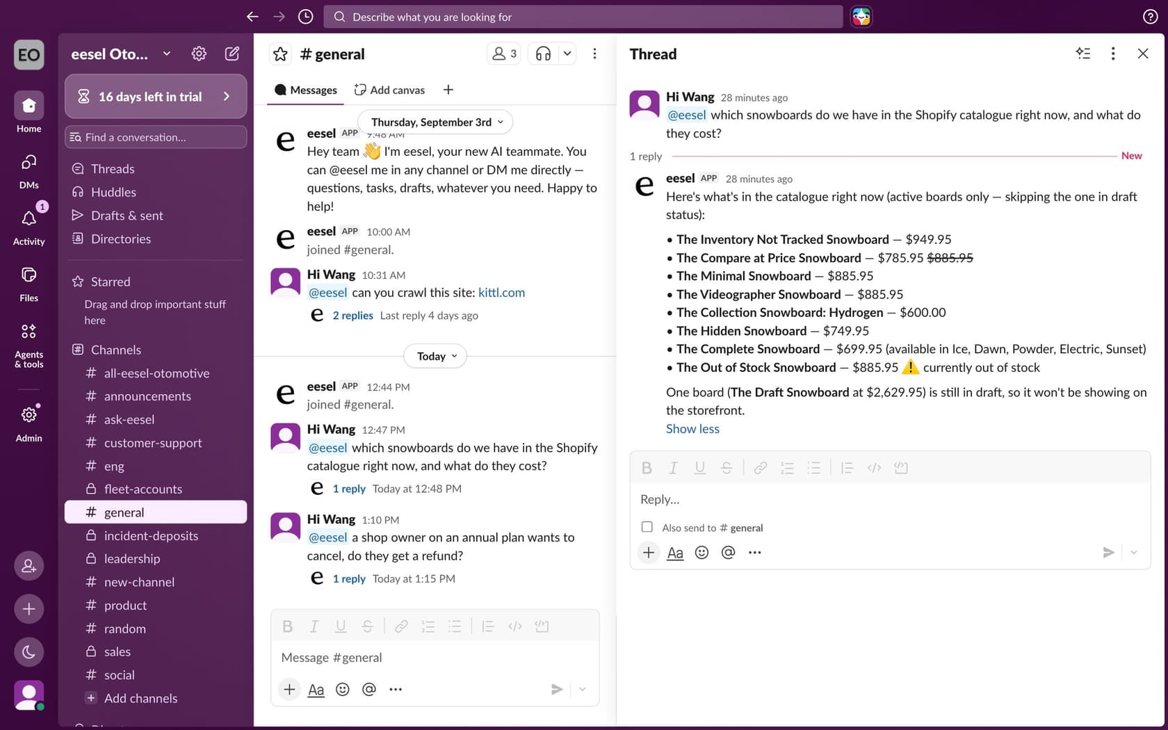This screenshot has width=1168, height=730.
Task: Start a huddle with headphones icon
Action: pos(544,54)
